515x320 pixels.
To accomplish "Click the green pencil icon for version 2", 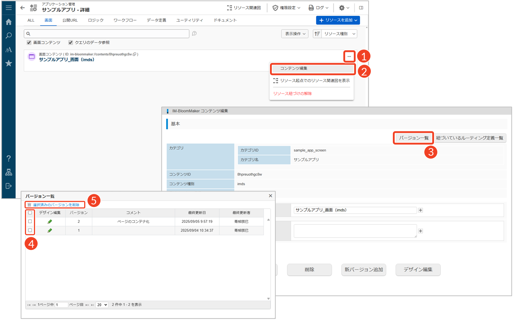I will coord(50,222).
